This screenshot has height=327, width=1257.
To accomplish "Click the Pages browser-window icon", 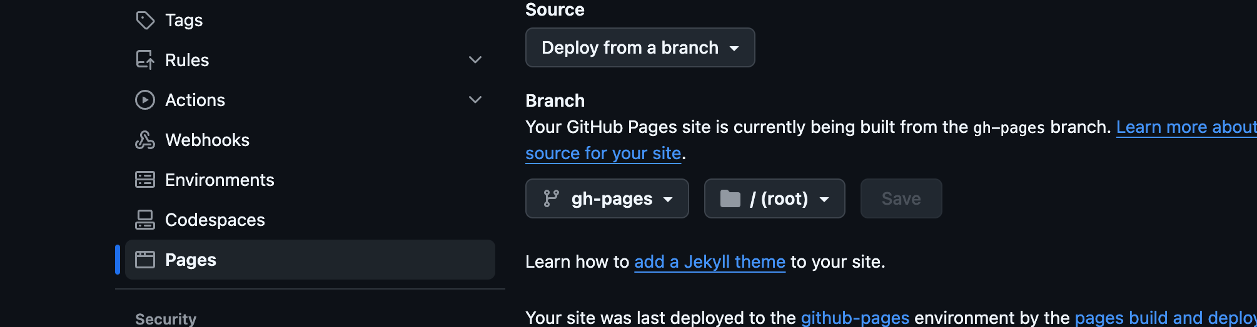I will click(145, 260).
